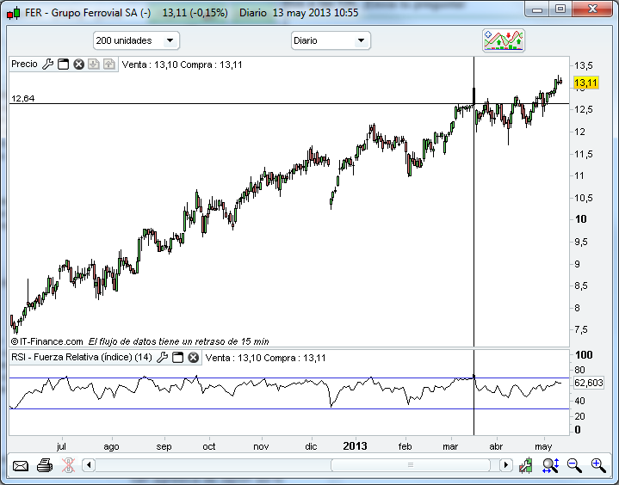Screen dimensions: 619x485
Task: Open the Diario timeframe dropdown
Action: pos(331,40)
